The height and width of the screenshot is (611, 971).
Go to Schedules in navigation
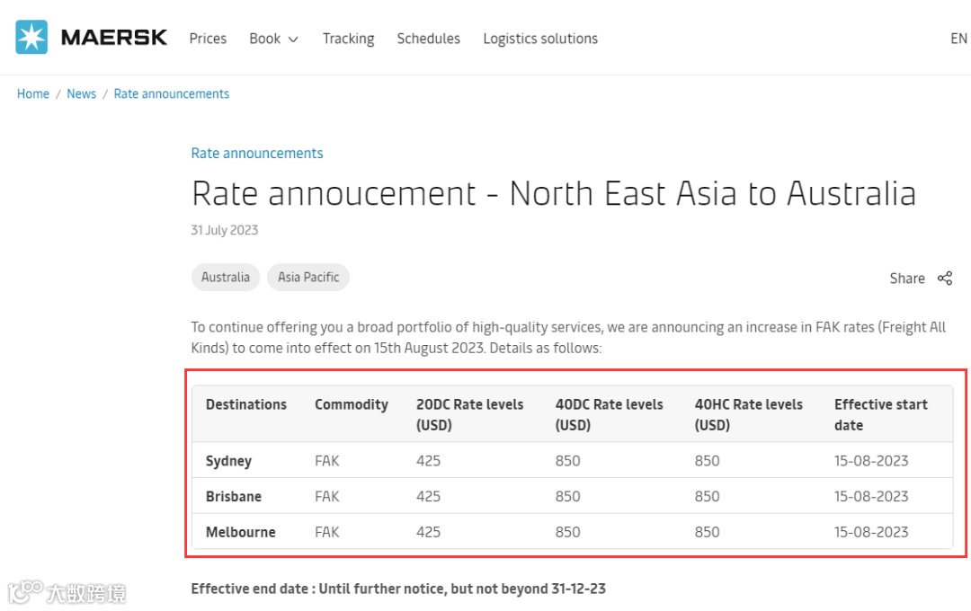pos(428,39)
